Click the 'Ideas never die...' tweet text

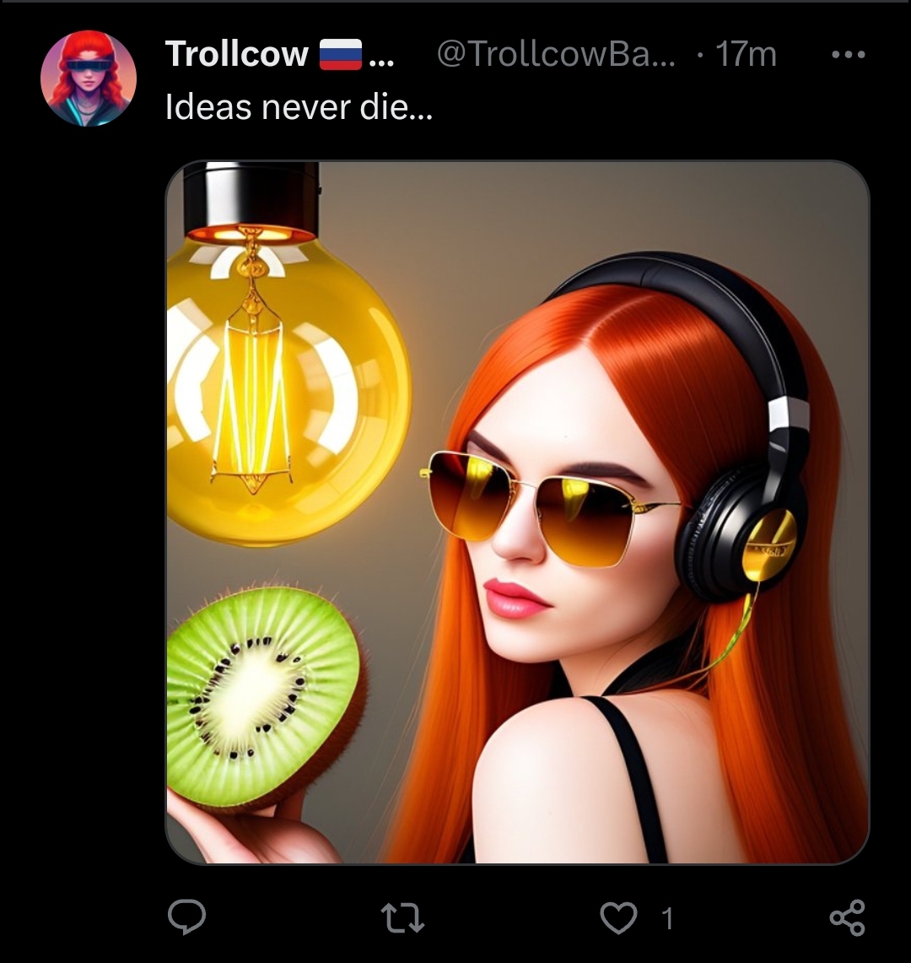[299, 105]
